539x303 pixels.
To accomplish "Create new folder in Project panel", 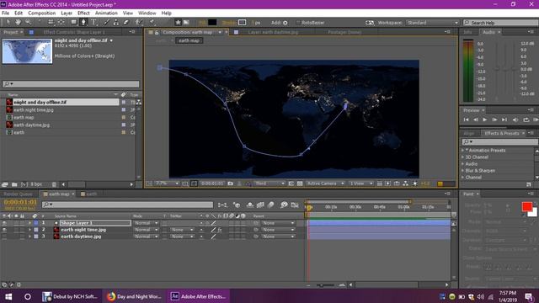I will click(x=14, y=184).
